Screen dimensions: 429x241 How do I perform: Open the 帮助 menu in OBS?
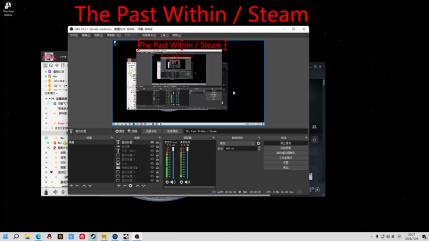point(177,35)
